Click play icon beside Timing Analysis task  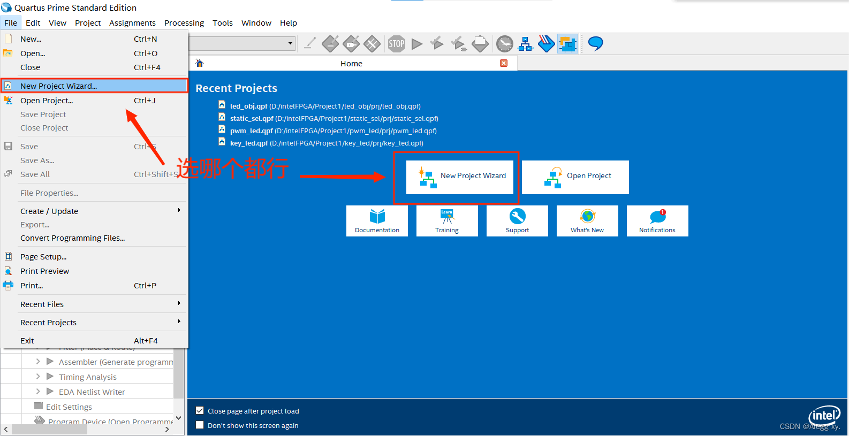(50, 377)
